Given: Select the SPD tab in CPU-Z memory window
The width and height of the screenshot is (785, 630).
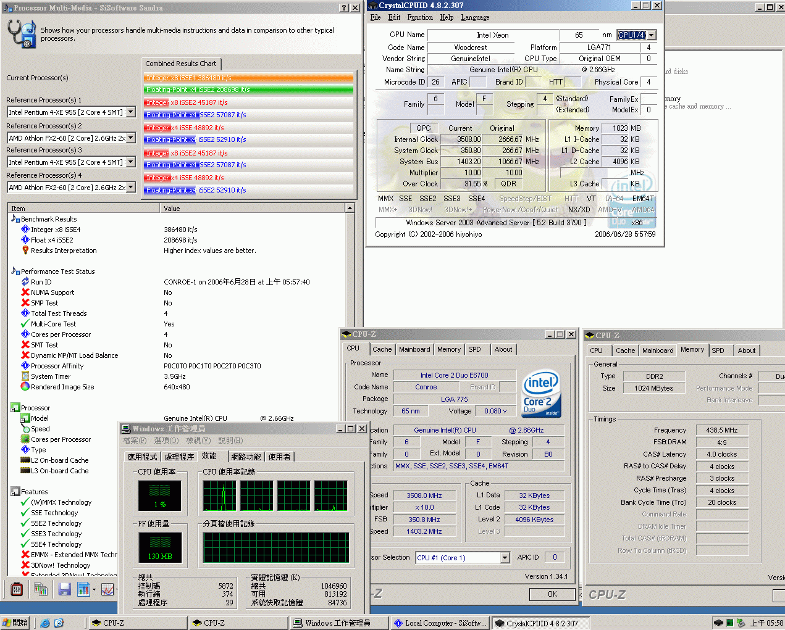Looking at the screenshot, I should coord(718,350).
